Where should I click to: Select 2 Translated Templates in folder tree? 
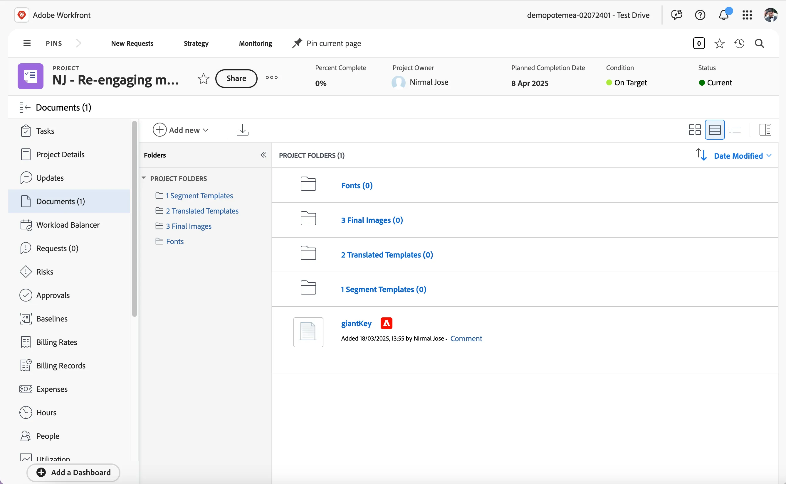202,211
